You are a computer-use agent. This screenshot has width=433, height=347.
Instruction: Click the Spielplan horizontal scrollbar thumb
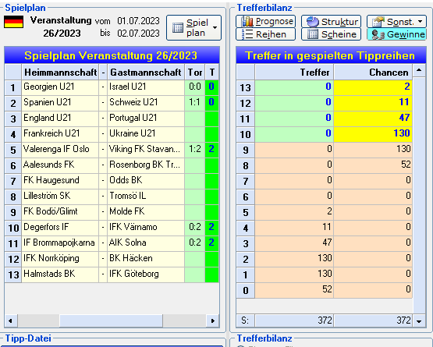point(111,320)
